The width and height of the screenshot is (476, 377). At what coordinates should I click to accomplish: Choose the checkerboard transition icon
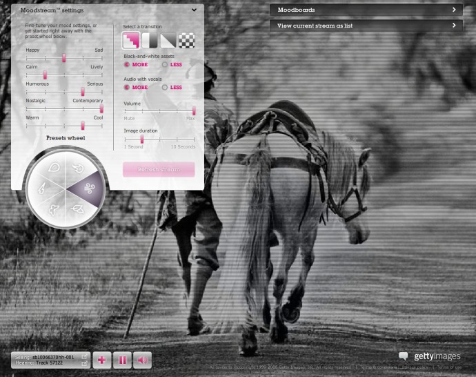[x=187, y=40]
